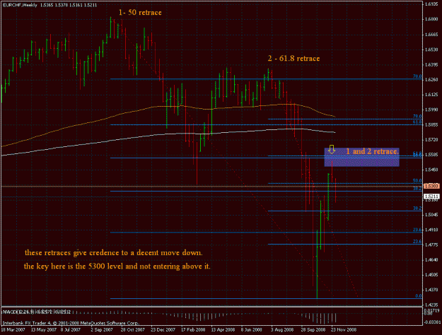Click the 1.4640 price axis label
Viewport: 442px width, 335px height.
tap(431, 260)
